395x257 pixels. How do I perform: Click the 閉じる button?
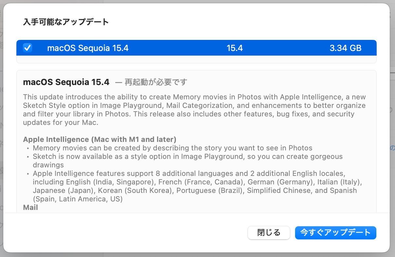pyautogui.click(x=269, y=233)
